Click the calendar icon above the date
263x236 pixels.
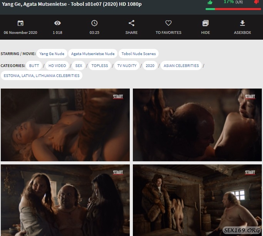pyautogui.click(x=20, y=23)
